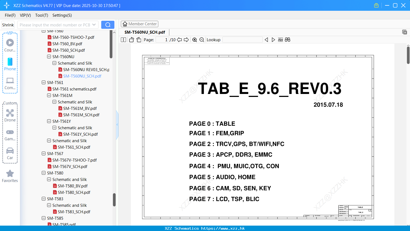Open the Tool(T) menu
The width and height of the screenshot is (410, 231).
coord(42,15)
